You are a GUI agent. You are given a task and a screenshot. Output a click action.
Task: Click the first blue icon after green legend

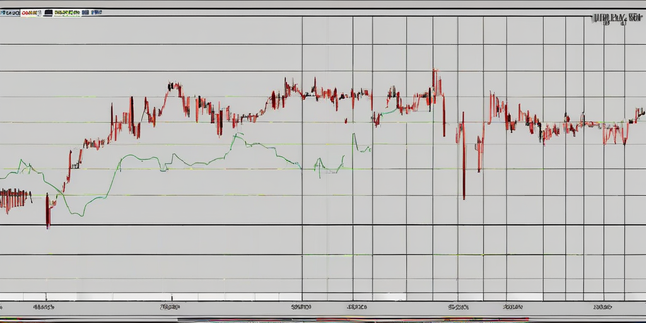coord(86,12)
